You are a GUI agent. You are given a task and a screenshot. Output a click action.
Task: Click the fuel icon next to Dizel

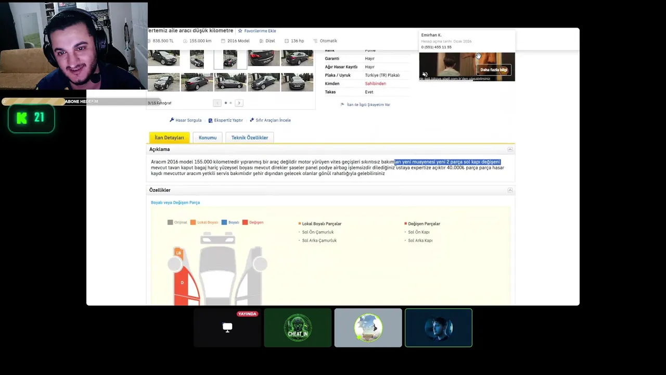point(261,41)
